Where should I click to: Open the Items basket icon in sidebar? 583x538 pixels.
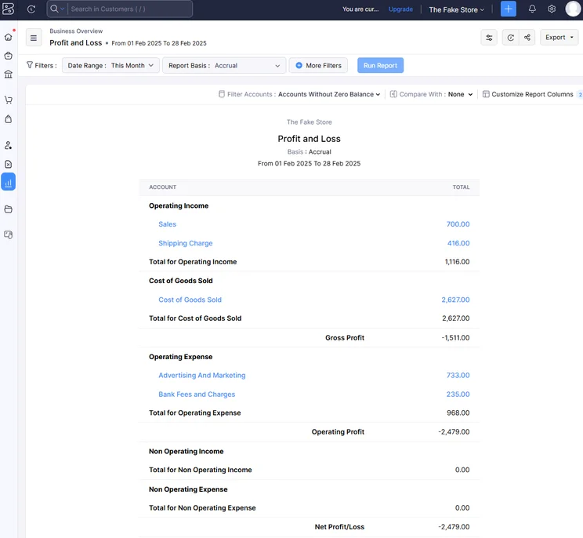tap(8, 56)
